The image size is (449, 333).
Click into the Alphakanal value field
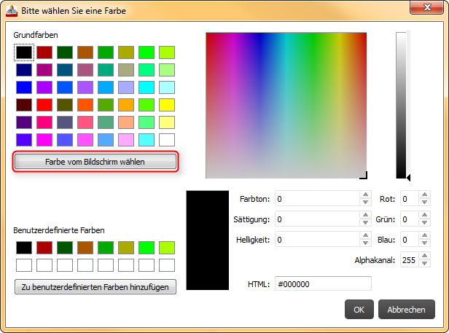pos(410,259)
